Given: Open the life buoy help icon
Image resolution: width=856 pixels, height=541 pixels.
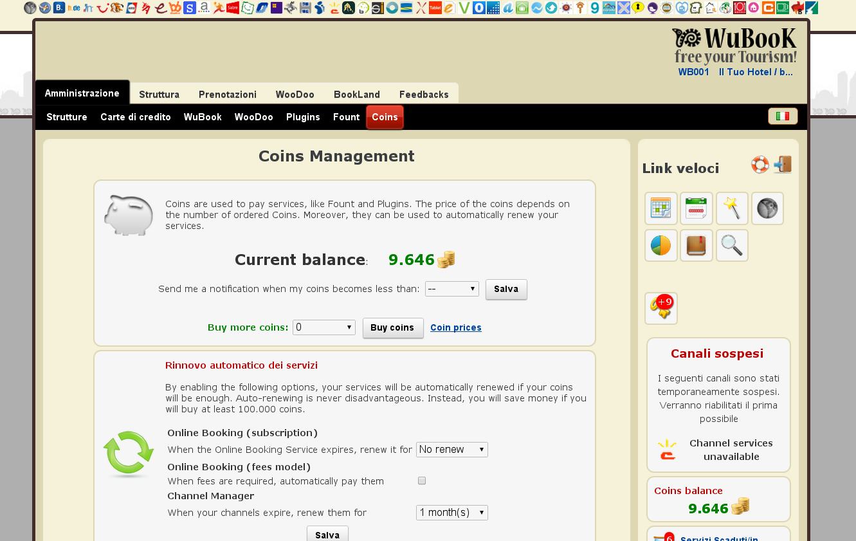Looking at the screenshot, I should coord(760,165).
